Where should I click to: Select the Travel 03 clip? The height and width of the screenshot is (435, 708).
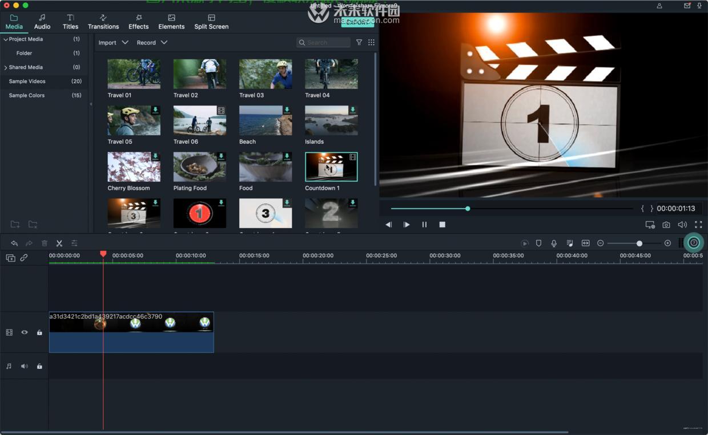[x=265, y=74]
